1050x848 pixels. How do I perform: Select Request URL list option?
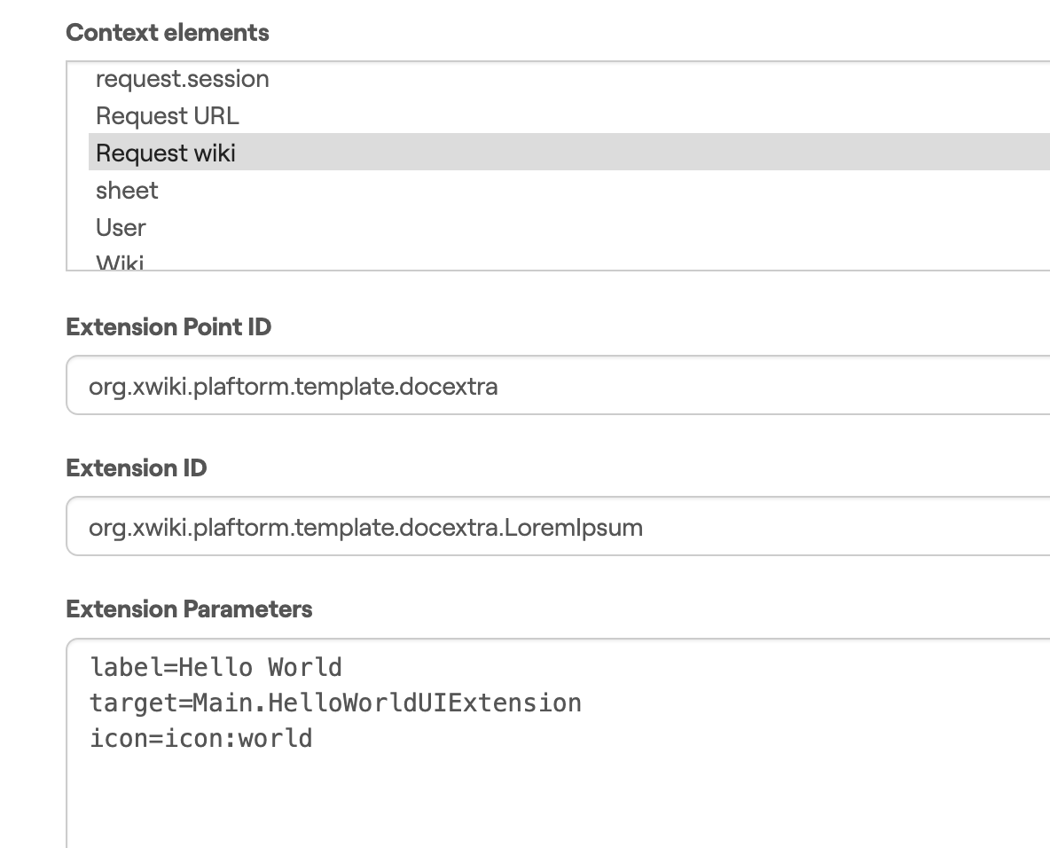[167, 116]
